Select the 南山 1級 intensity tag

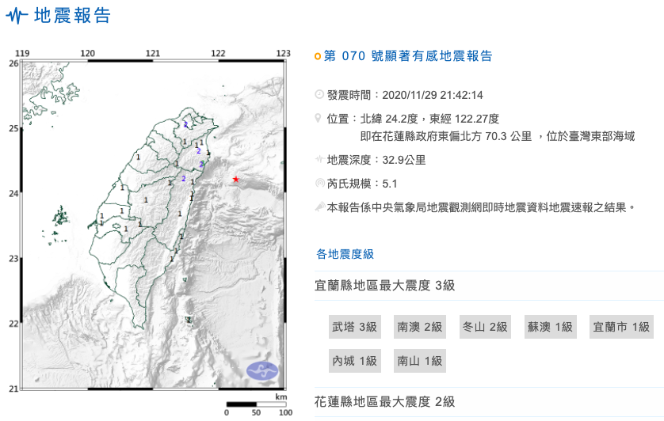(x=420, y=361)
